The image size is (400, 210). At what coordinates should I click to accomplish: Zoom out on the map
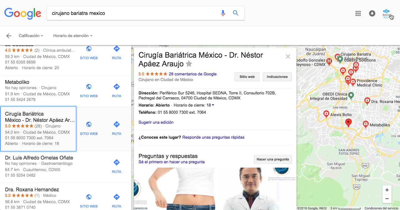click(x=387, y=198)
